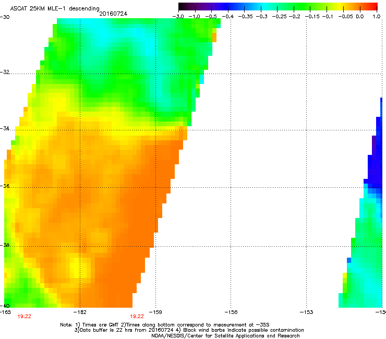
Task: Click the colorbar label "-0.5"
Action: [211, 17]
